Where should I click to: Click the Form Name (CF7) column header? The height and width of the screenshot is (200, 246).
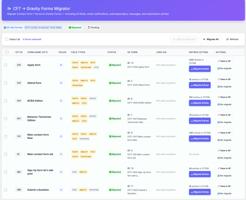[x=37, y=52]
